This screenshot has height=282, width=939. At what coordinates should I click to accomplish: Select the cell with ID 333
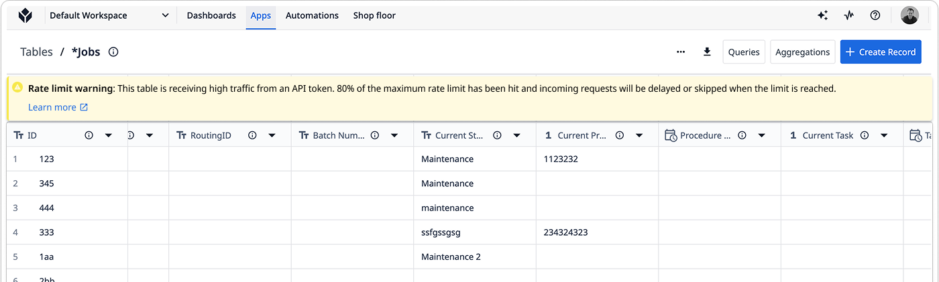(67, 232)
